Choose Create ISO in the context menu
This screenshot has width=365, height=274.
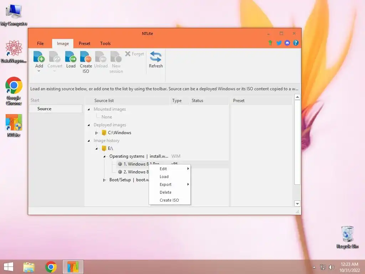click(x=170, y=200)
